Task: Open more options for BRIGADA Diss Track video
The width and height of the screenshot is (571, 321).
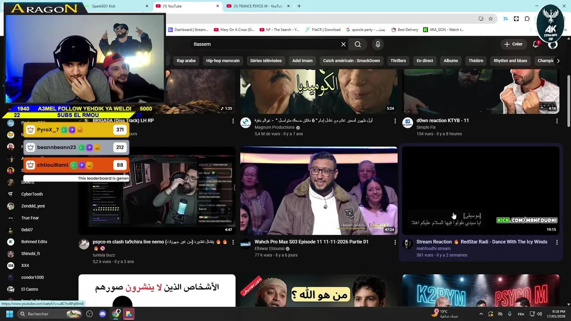Action: click(233, 121)
